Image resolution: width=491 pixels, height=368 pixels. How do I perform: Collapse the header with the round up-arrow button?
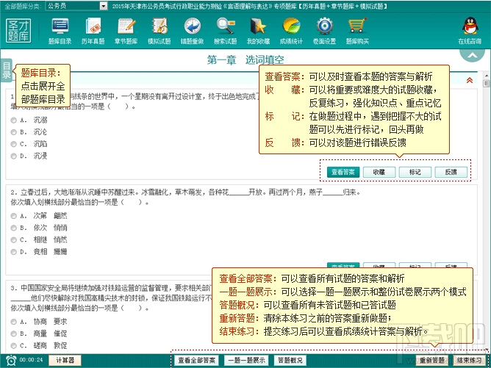pyautogui.click(x=472, y=55)
